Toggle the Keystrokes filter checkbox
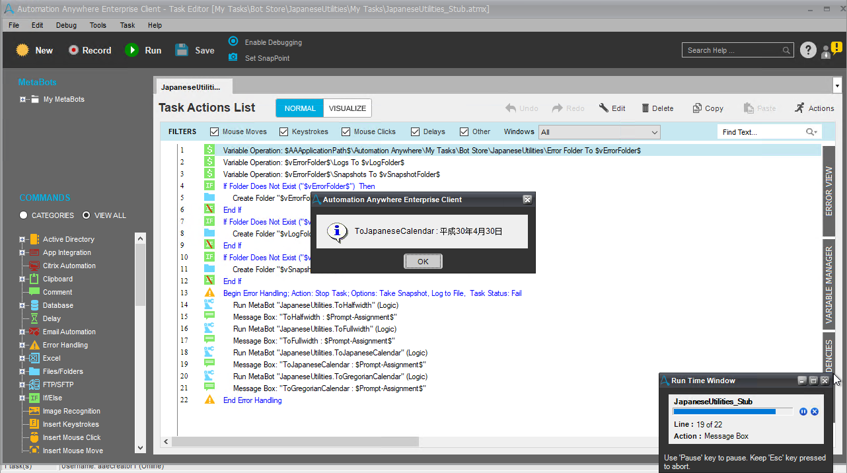Viewport: 847px width, 473px height. click(284, 132)
